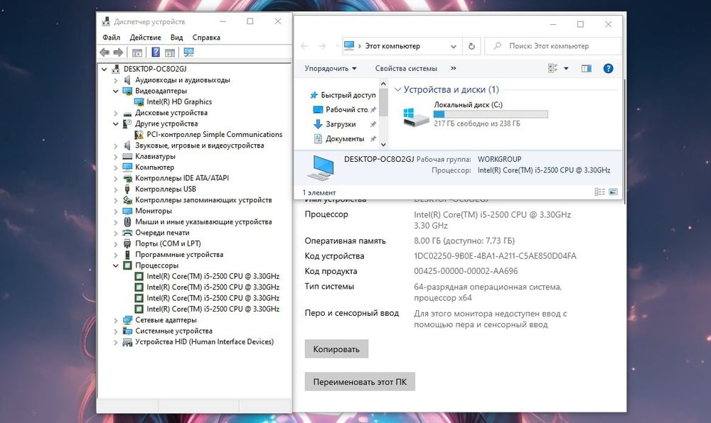Click the details view icon in Explorer status bar
The height and width of the screenshot is (423, 711).
tap(599, 192)
